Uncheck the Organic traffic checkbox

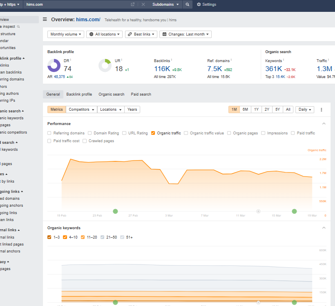click(153, 133)
